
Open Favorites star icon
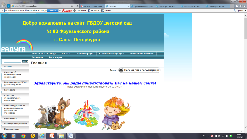pyautogui.click(x=241, y=6)
